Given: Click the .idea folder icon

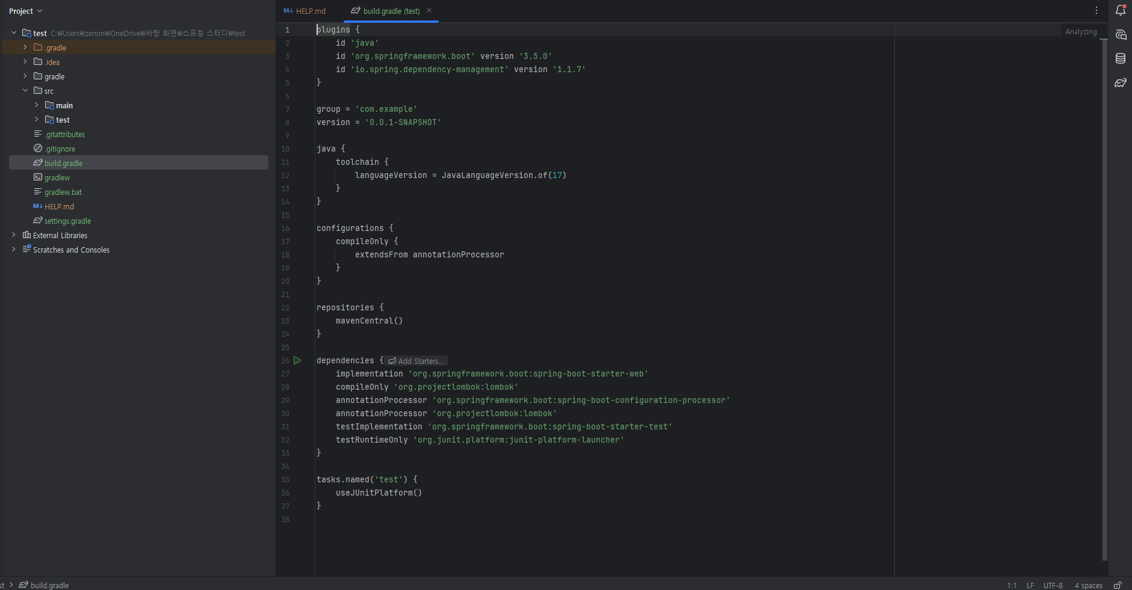Looking at the screenshot, I should click(38, 62).
